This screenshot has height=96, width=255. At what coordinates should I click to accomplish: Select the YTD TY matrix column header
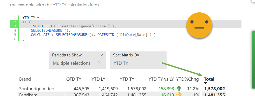click(127, 79)
